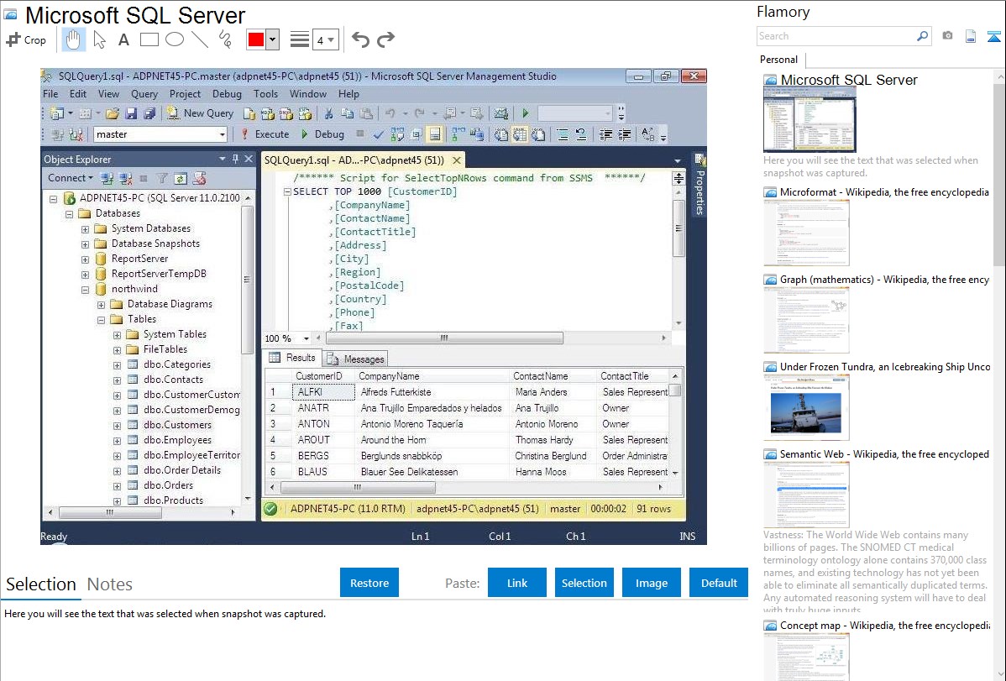Switch to the Notes tab
This screenshot has height=681, width=1006.
[110, 584]
